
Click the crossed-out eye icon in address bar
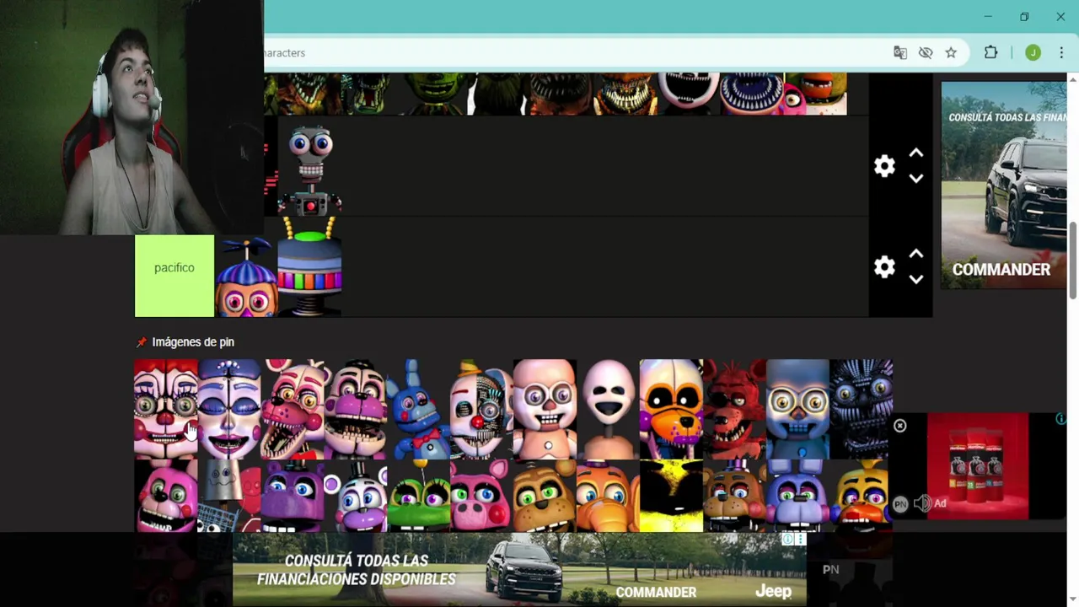(926, 53)
